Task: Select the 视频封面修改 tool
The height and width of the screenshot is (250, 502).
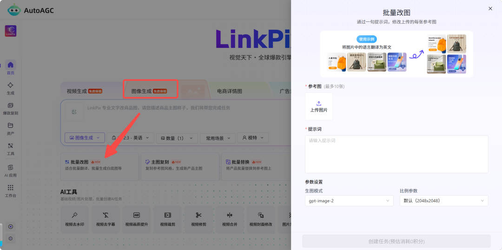Action: click(x=261, y=219)
